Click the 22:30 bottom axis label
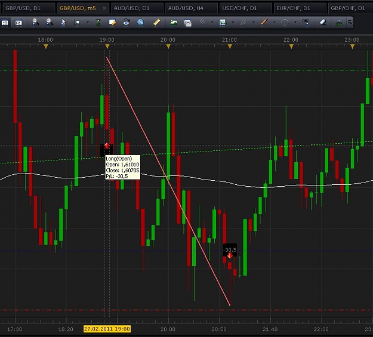Image resolution: width=373 pixels, height=337 pixels. [321, 329]
